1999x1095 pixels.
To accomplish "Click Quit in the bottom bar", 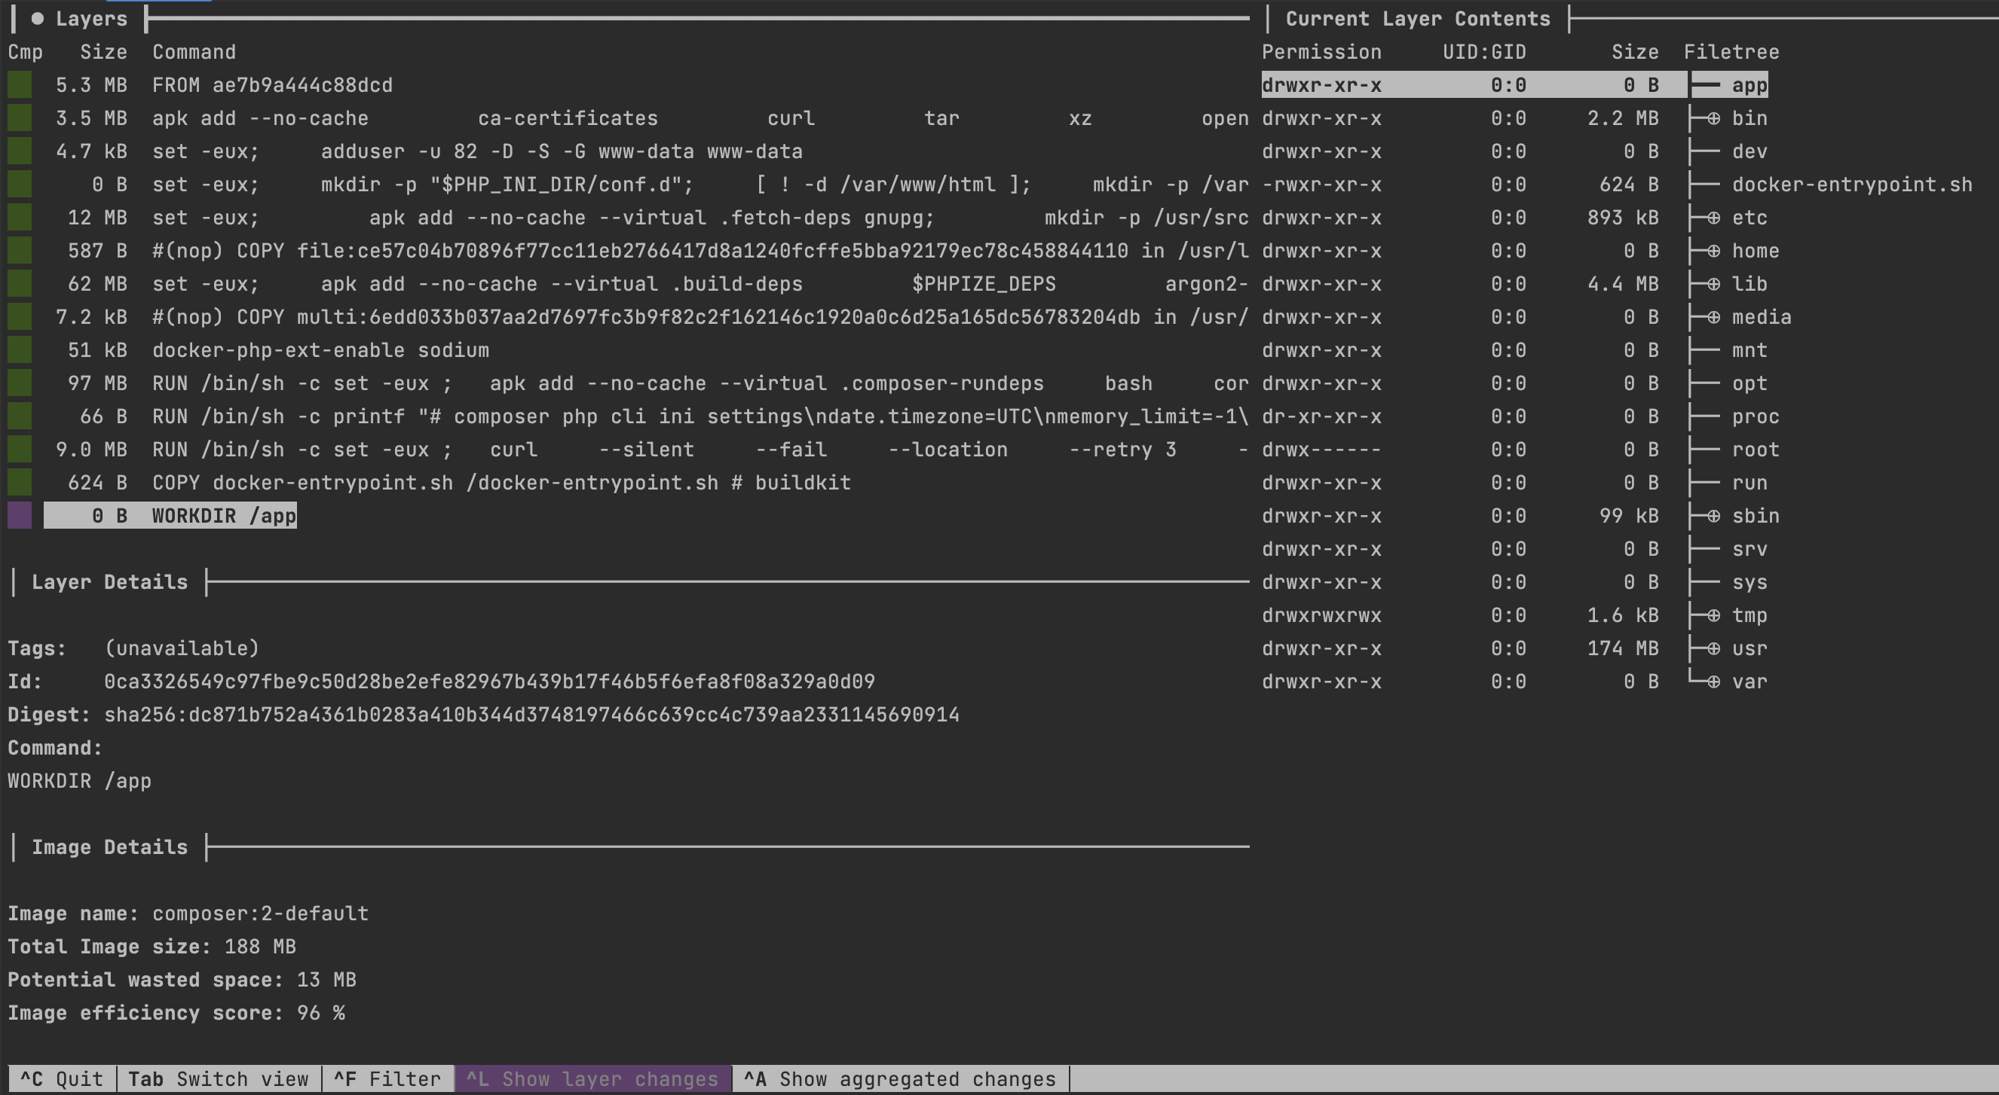I will [61, 1078].
